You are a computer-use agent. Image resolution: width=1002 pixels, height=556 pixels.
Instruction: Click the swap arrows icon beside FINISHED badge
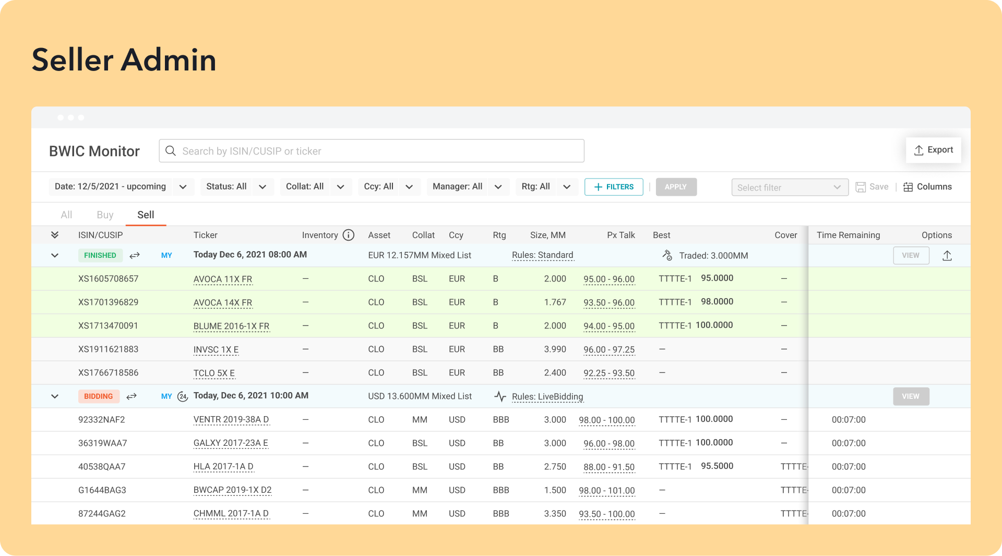135,255
